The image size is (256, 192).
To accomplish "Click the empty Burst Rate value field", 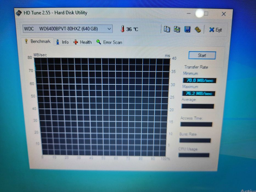I will (x=195, y=140).
